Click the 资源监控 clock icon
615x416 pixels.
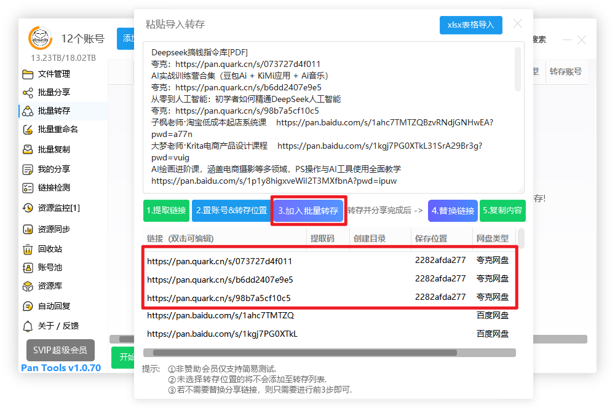click(28, 208)
